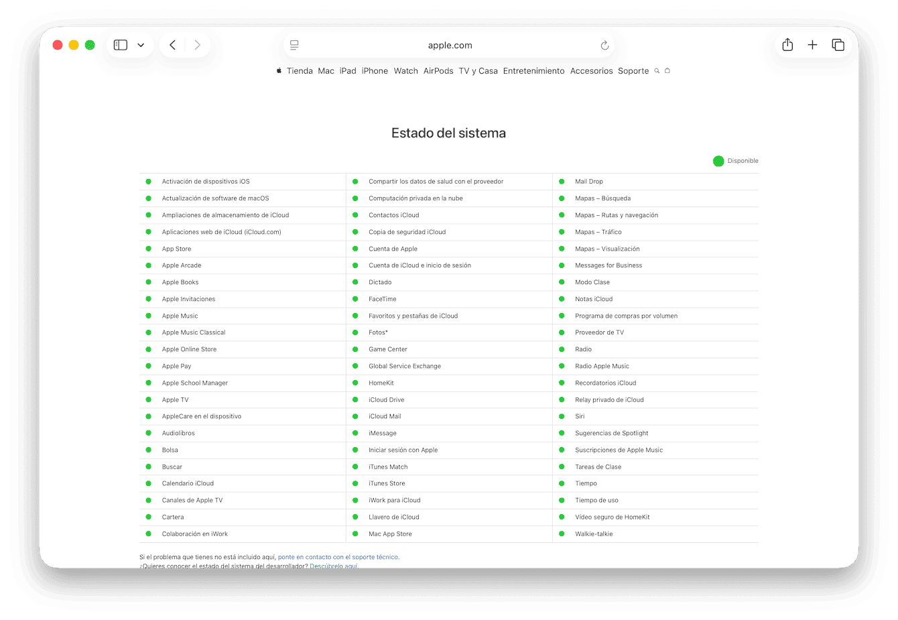
Task: Click the status dot next to iMessage
Action: (x=355, y=433)
